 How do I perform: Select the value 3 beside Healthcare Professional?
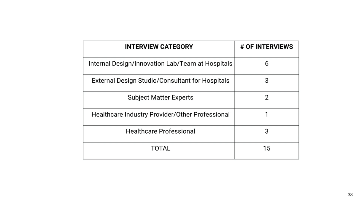click(x=267, y=131)
